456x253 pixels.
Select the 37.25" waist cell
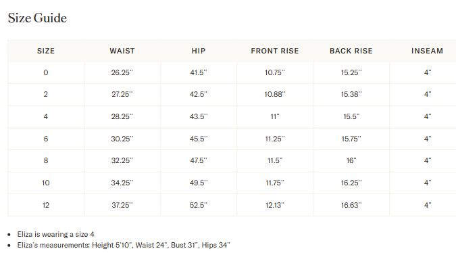122,205
